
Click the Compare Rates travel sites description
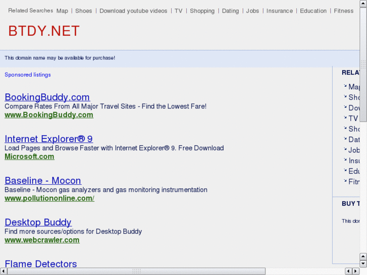coord(106,106)
